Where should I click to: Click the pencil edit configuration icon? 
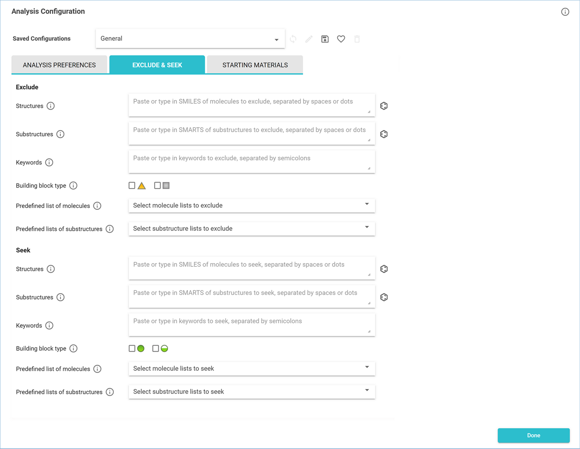click(309, 39)
